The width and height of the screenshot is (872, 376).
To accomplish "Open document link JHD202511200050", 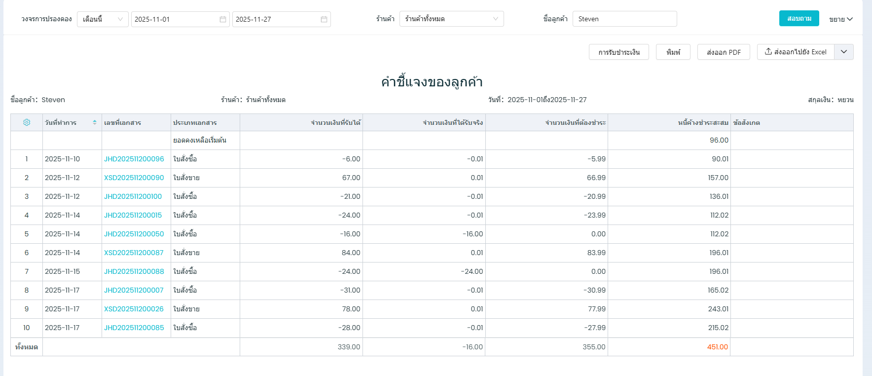I will (134, 234).
